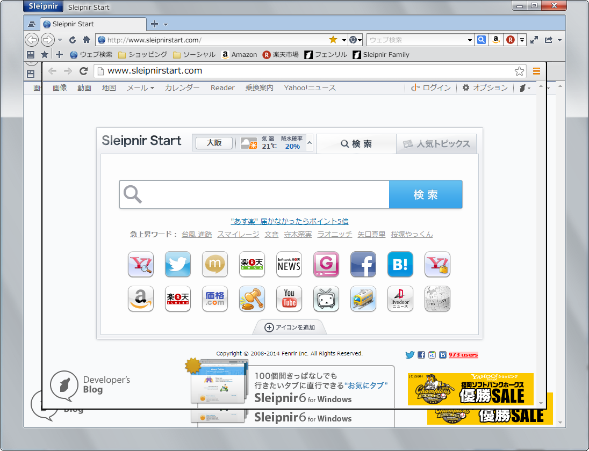Click the ウェブ検索 toolbar search field

(417, 40)
